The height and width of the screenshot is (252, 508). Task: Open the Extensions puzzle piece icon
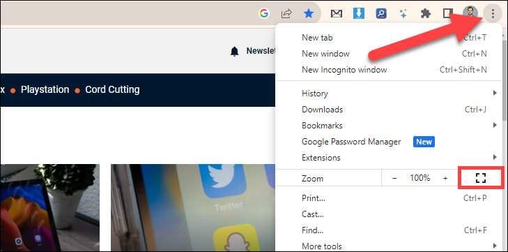425,13
